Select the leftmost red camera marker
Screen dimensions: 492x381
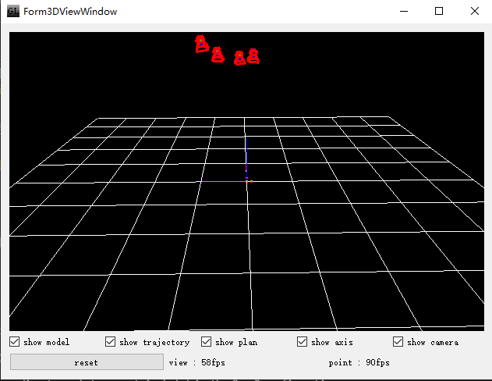pos(201,44)
